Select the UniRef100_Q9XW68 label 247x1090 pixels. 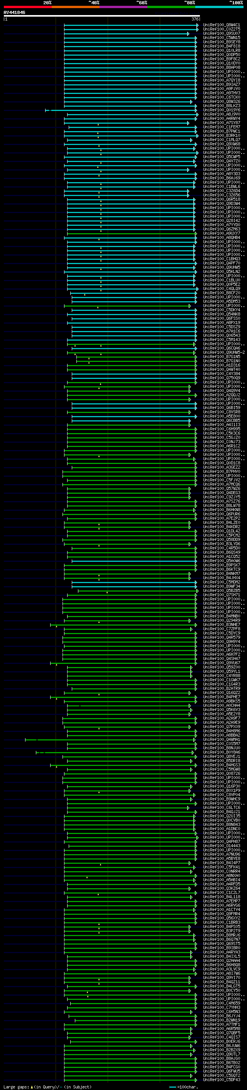point(221,144)
